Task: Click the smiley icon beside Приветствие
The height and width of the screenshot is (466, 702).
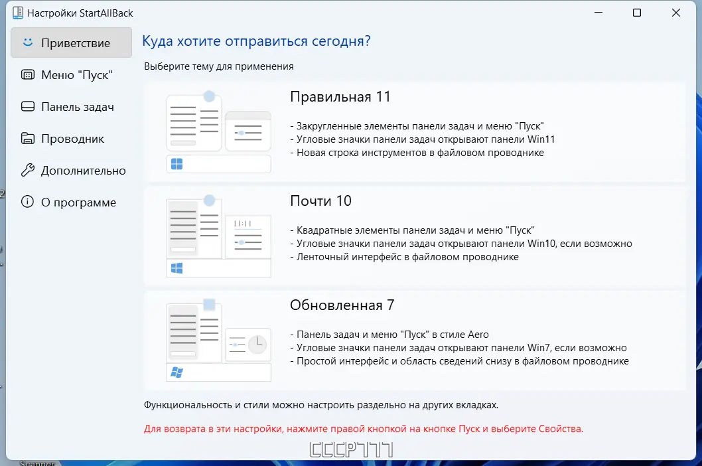Action: point(27,42)
